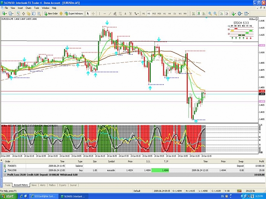
Task: Open the arrows objects dropdown
Action: point(137,14)
